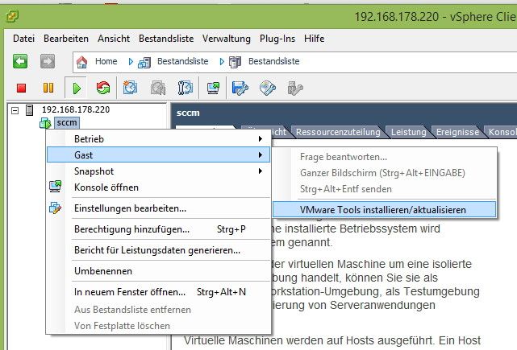
Task: Open the Bestandsliste menu in menu bar
Action: tap(166, 39)
